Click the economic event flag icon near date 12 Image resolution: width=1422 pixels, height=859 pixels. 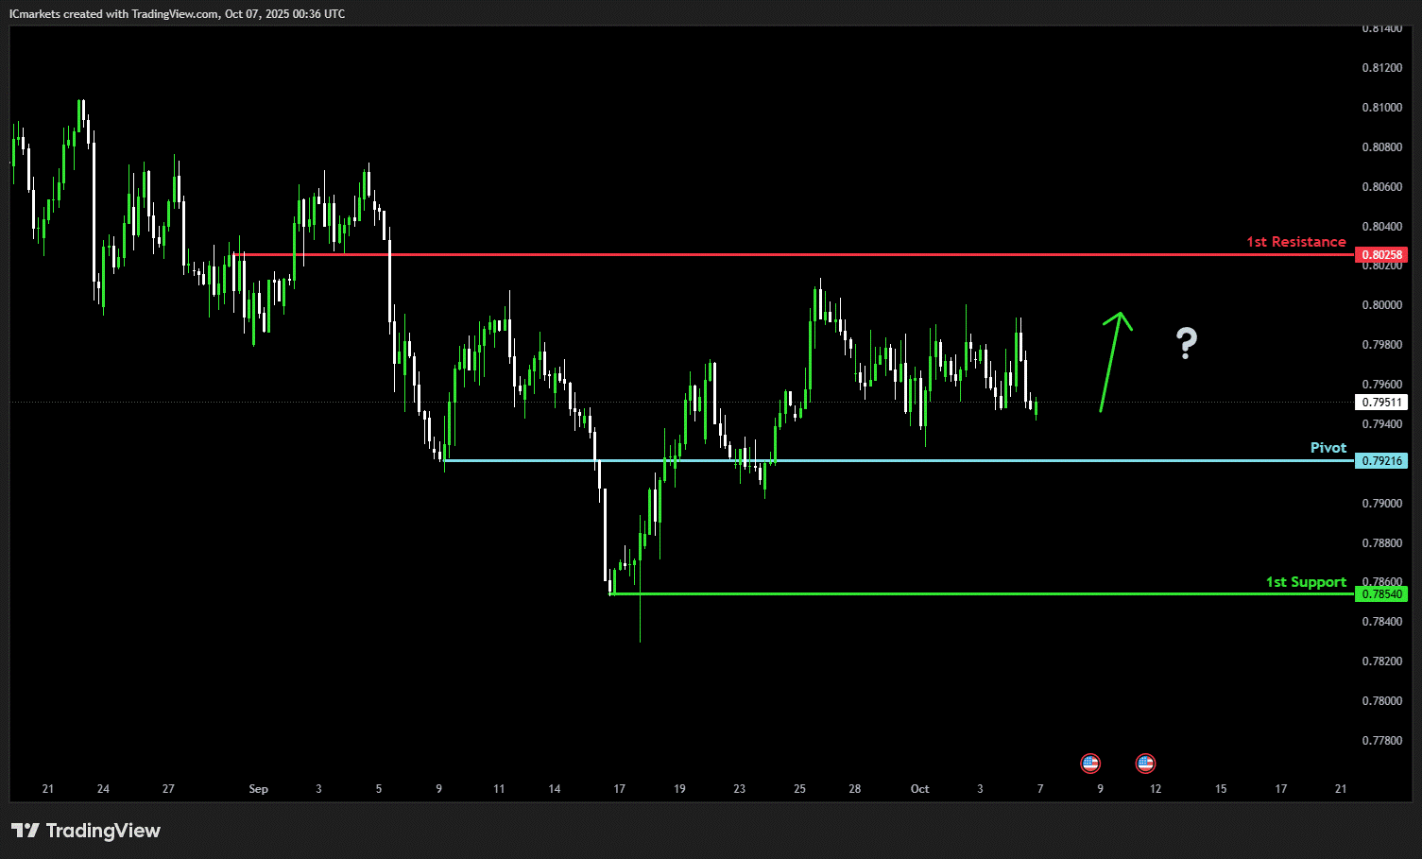(1145, 763)
